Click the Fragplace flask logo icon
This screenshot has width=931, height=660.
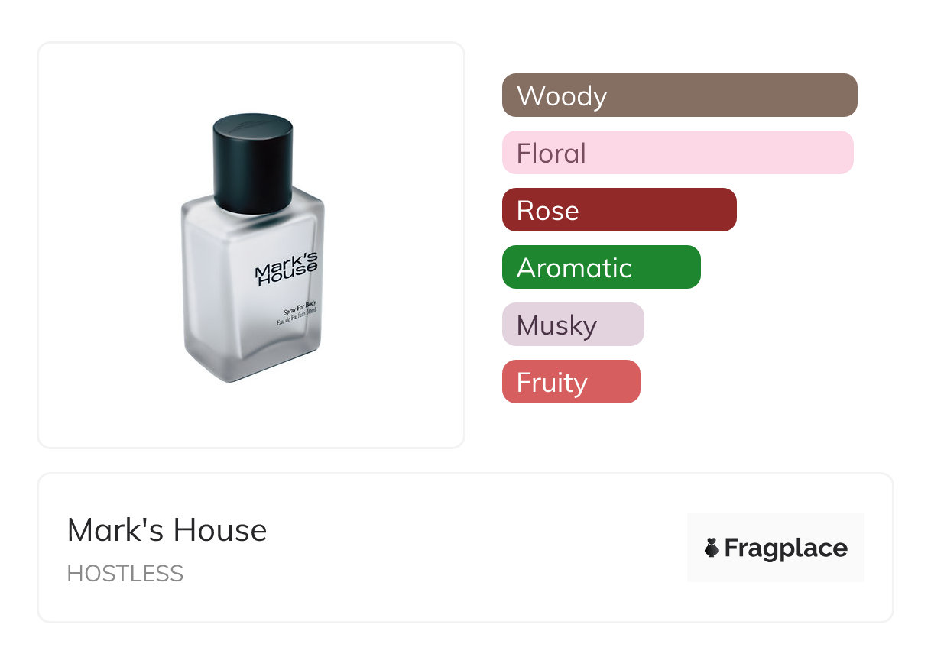pyautogui.click(x=712, y=548)
